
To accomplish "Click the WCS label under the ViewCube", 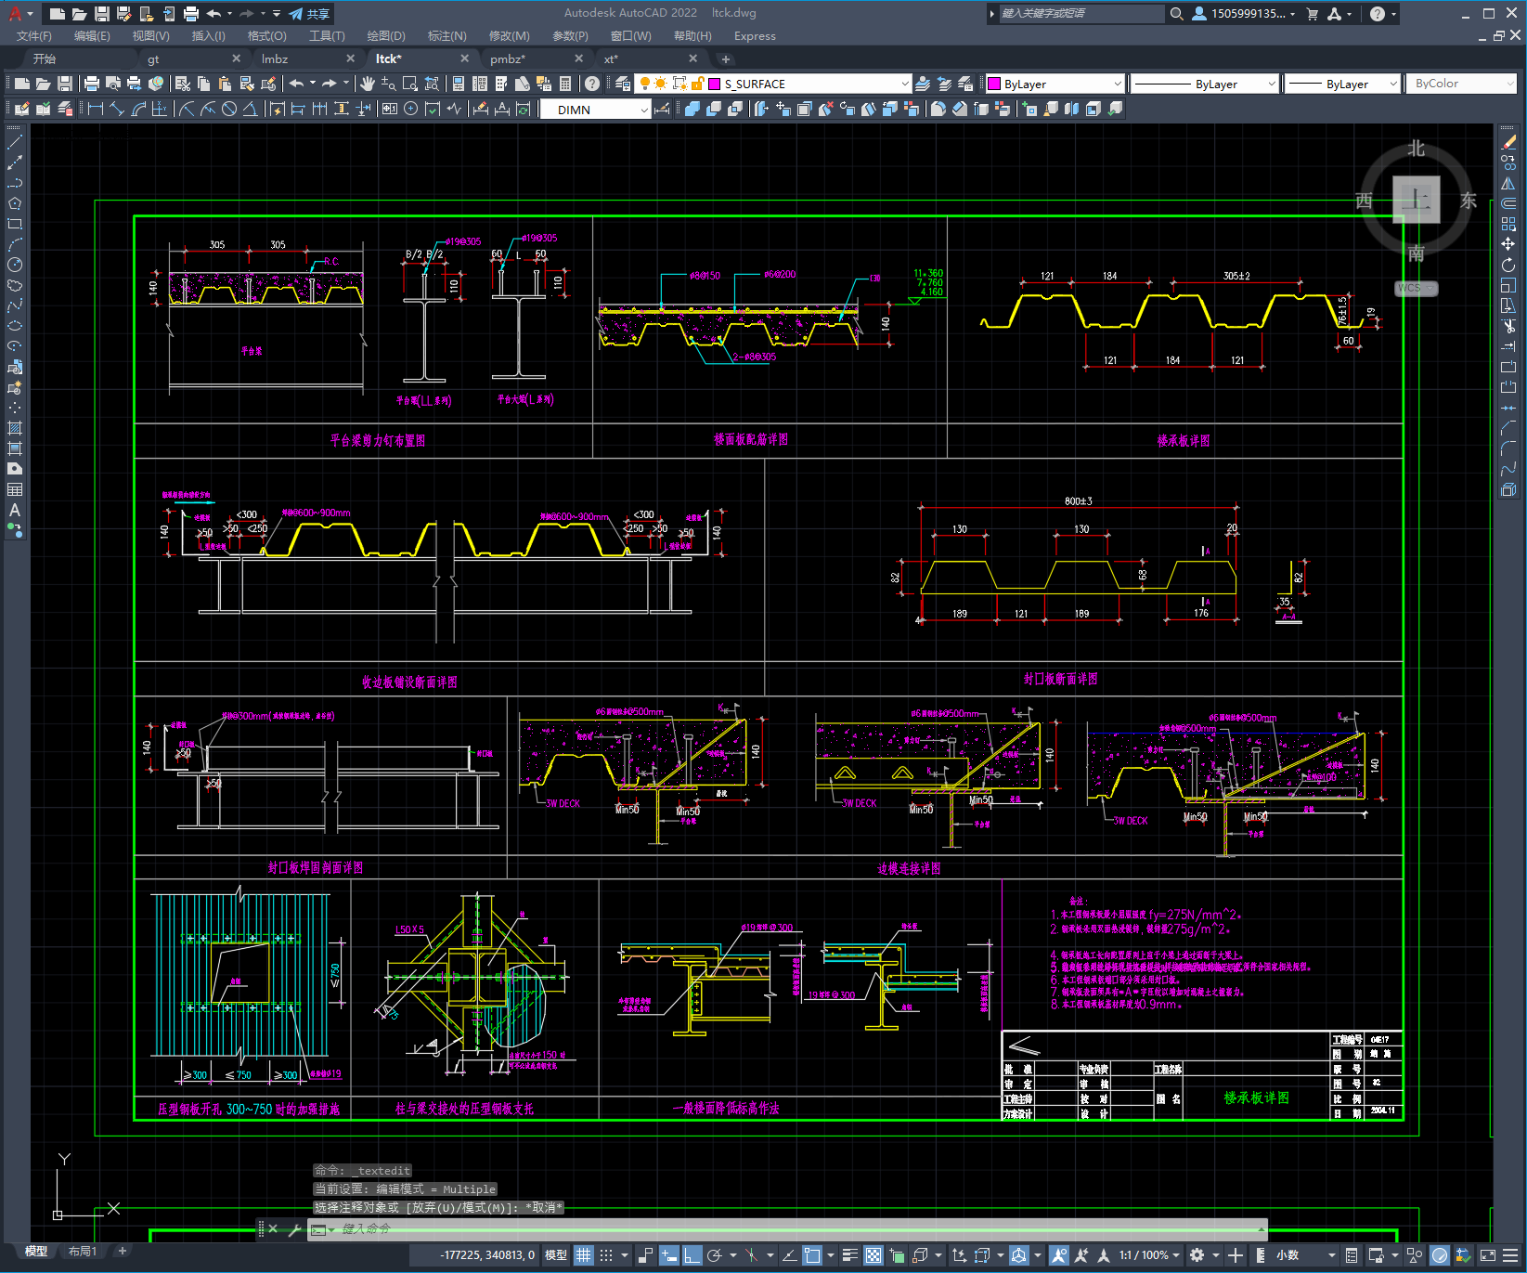I will (1415, 288).
